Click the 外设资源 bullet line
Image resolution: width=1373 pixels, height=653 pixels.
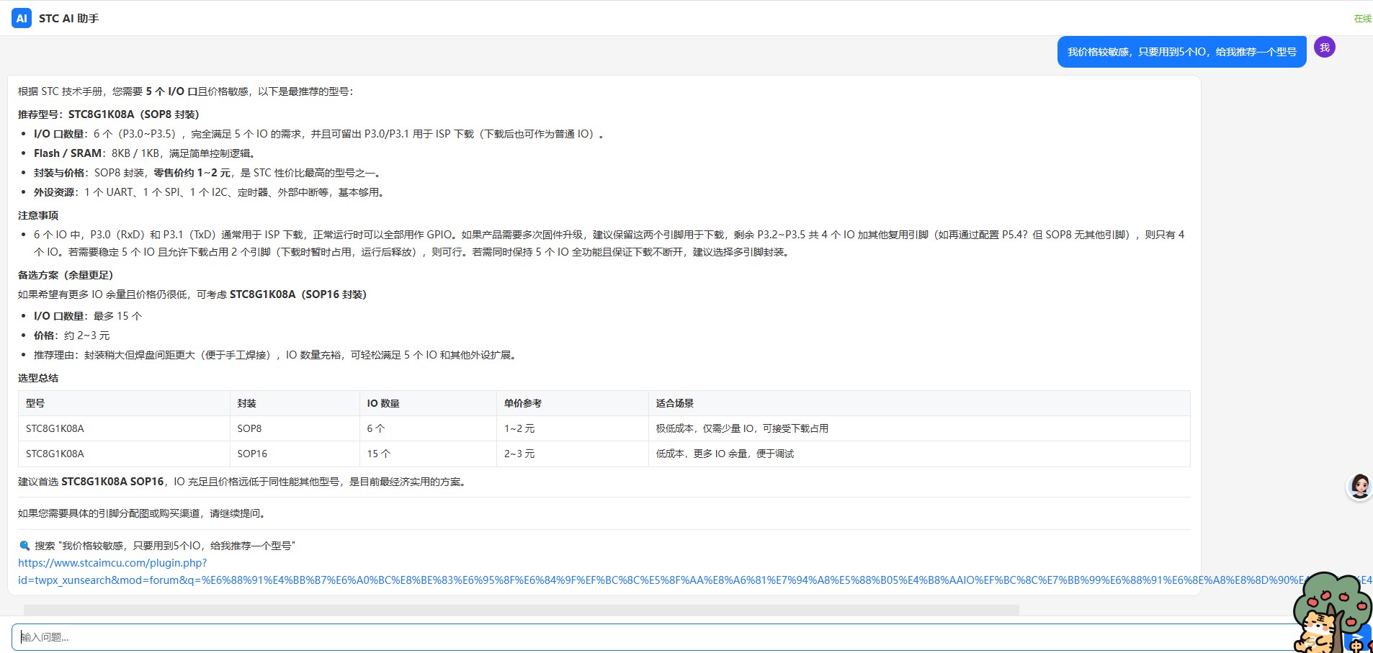coord(211,192)
